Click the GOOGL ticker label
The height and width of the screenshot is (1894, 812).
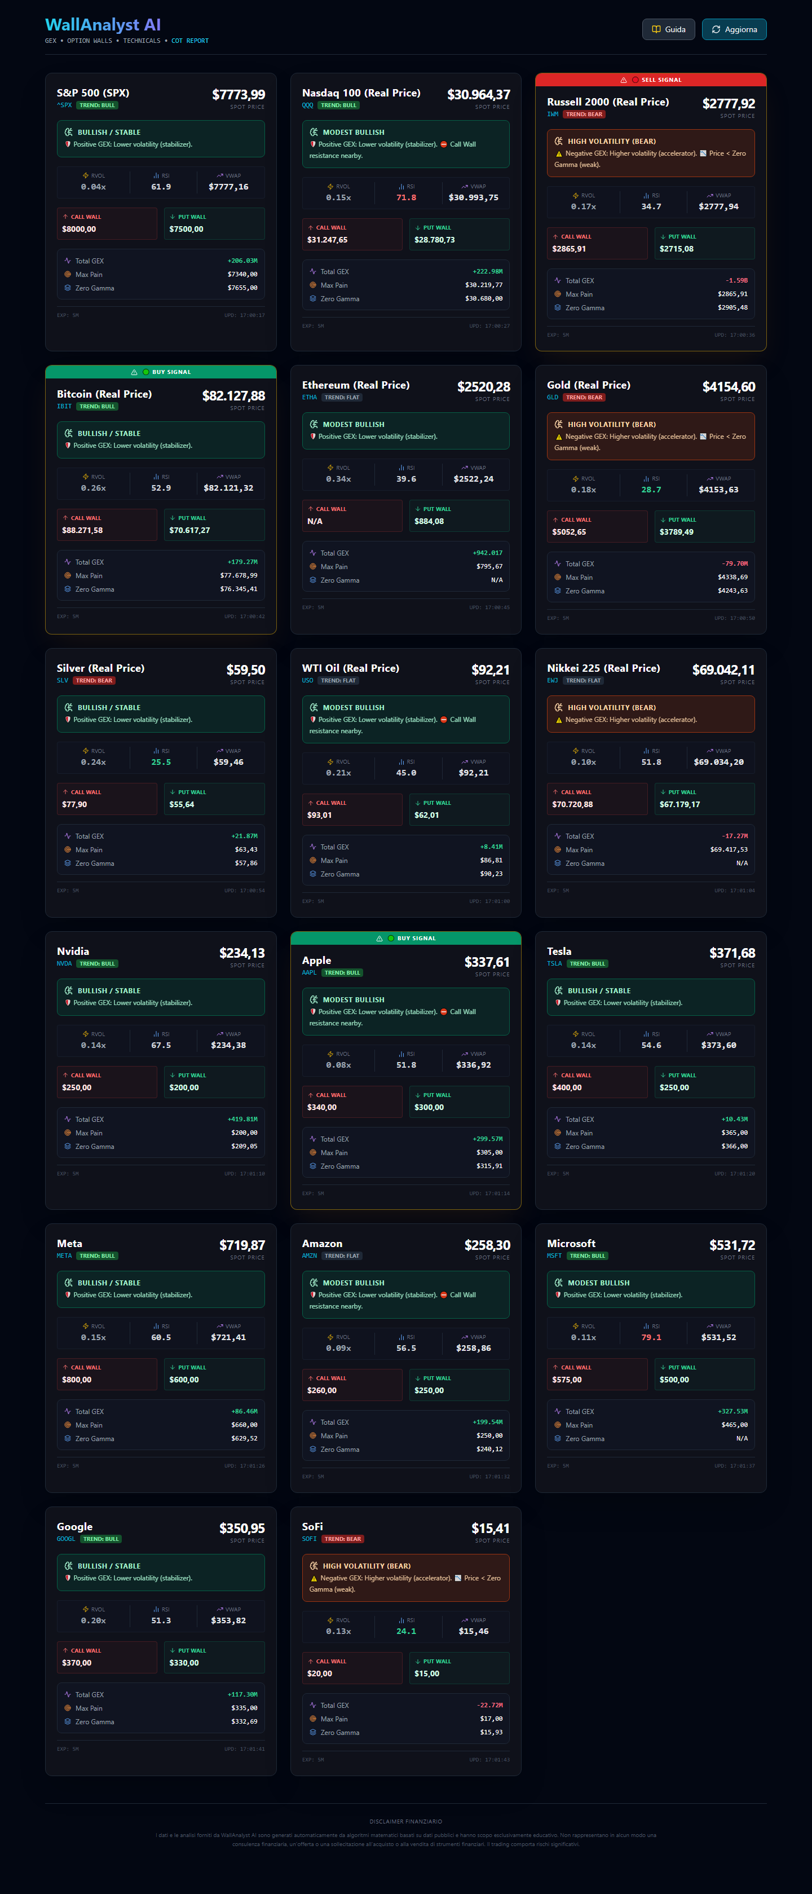pyautogui.click(x=66, y=1540)
